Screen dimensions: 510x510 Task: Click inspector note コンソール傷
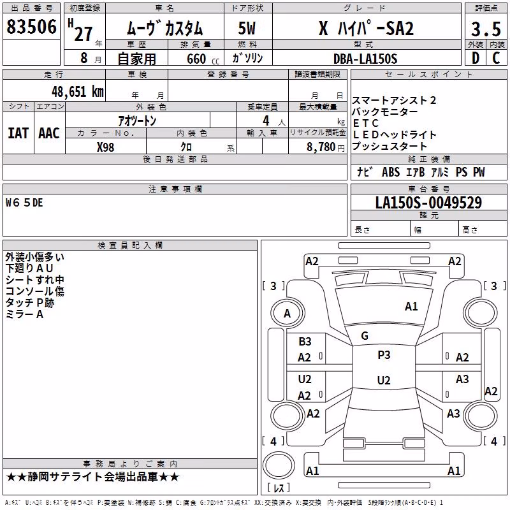(x=35, y=291)
